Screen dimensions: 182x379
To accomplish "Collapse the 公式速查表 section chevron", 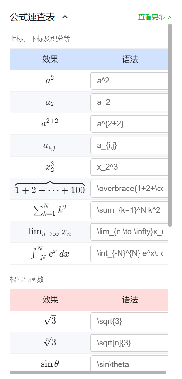I will 65,17.
